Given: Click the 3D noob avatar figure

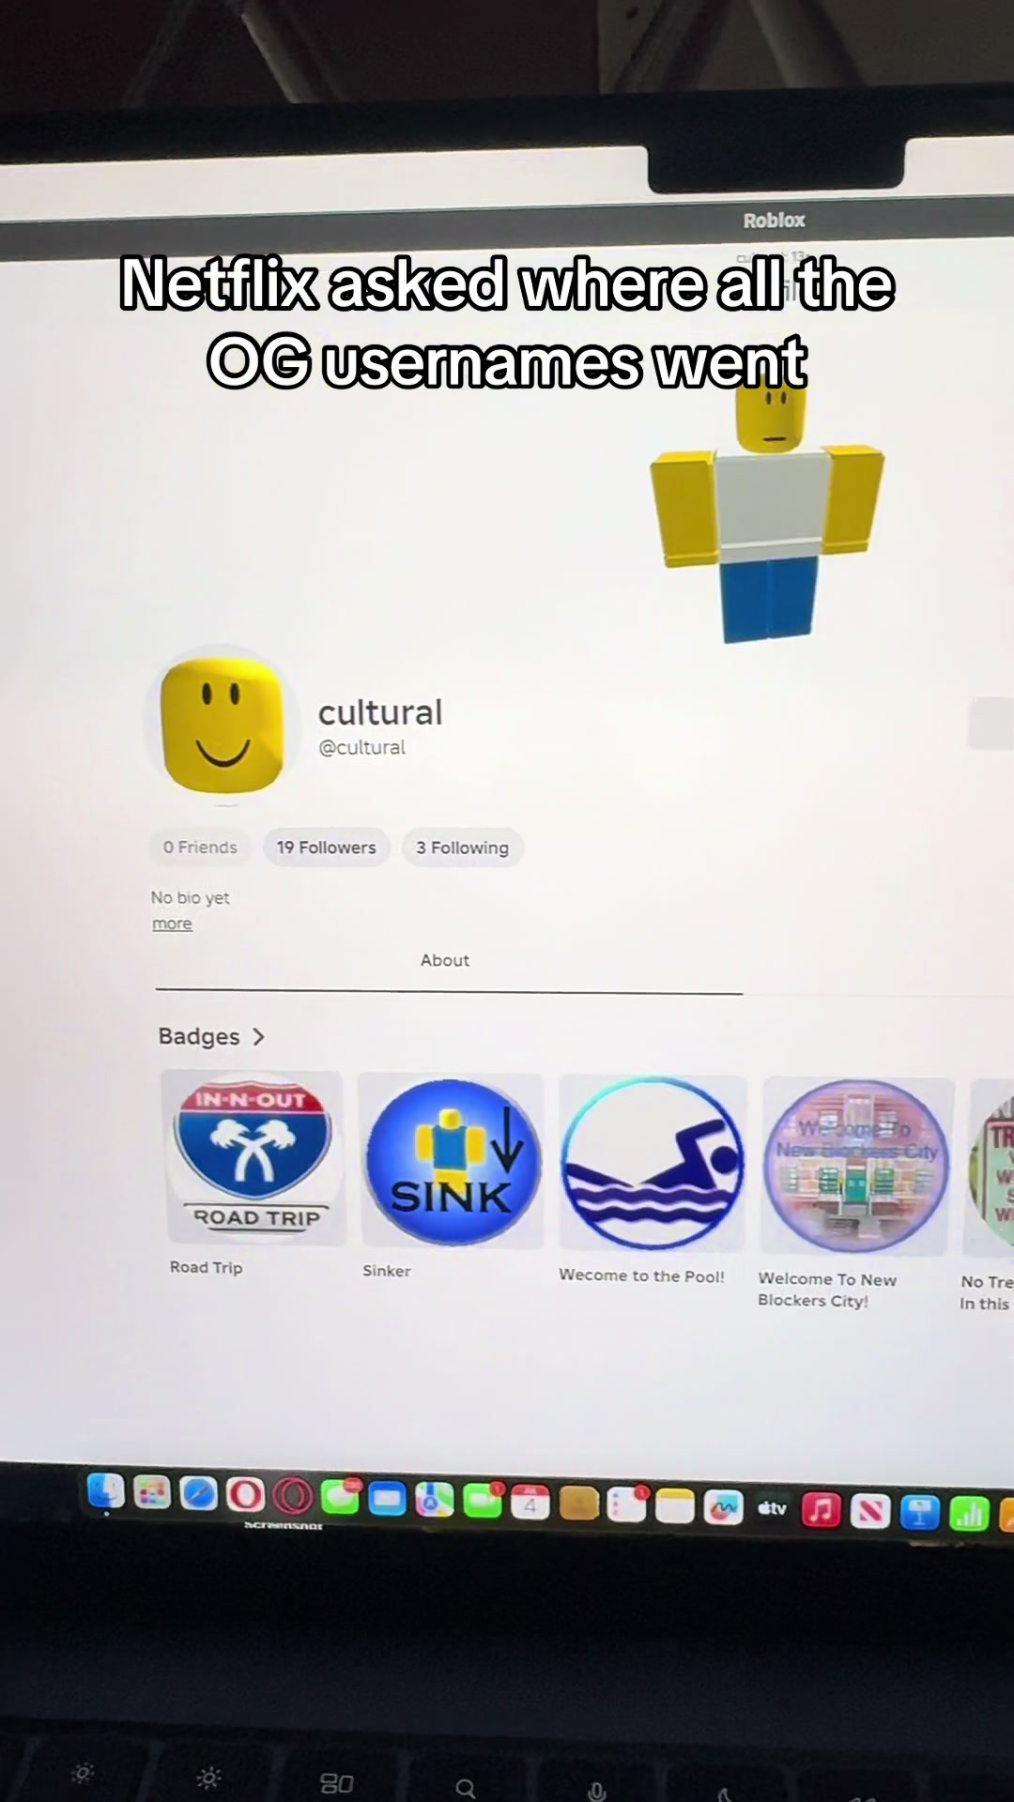Looking at the screenshot, I should [768, 512].
